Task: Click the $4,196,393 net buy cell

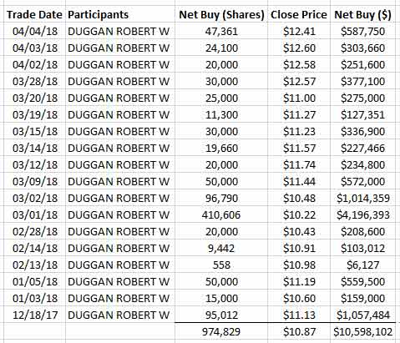Action: [362, 214]
